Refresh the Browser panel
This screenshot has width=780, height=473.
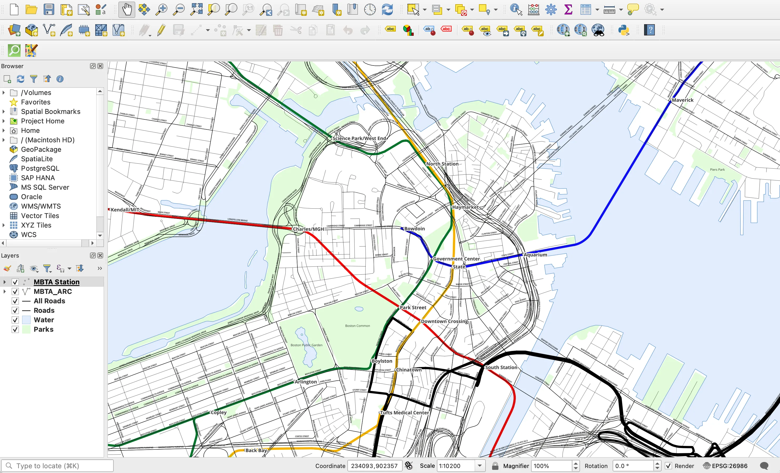21,79
